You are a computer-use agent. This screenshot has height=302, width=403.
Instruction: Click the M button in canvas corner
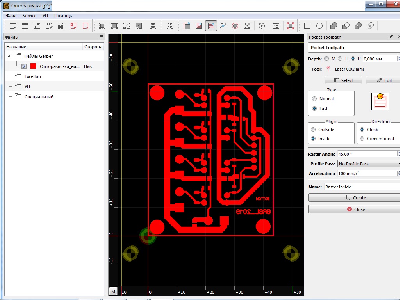pyautogui.click(x=113, y=291)
